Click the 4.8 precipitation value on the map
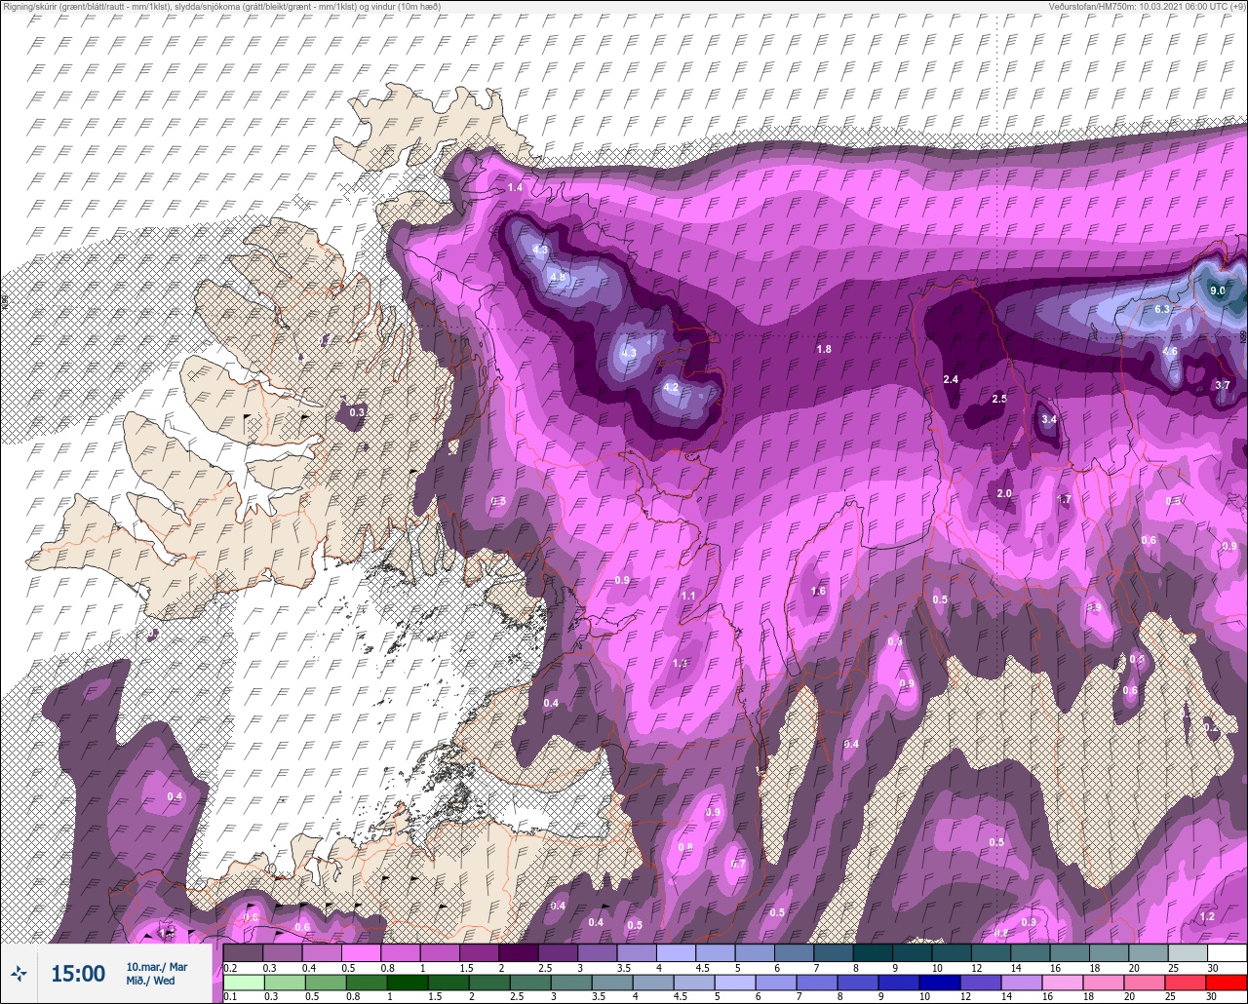The width and height of the screenshot is (1248, 1004). click(558, 277)
